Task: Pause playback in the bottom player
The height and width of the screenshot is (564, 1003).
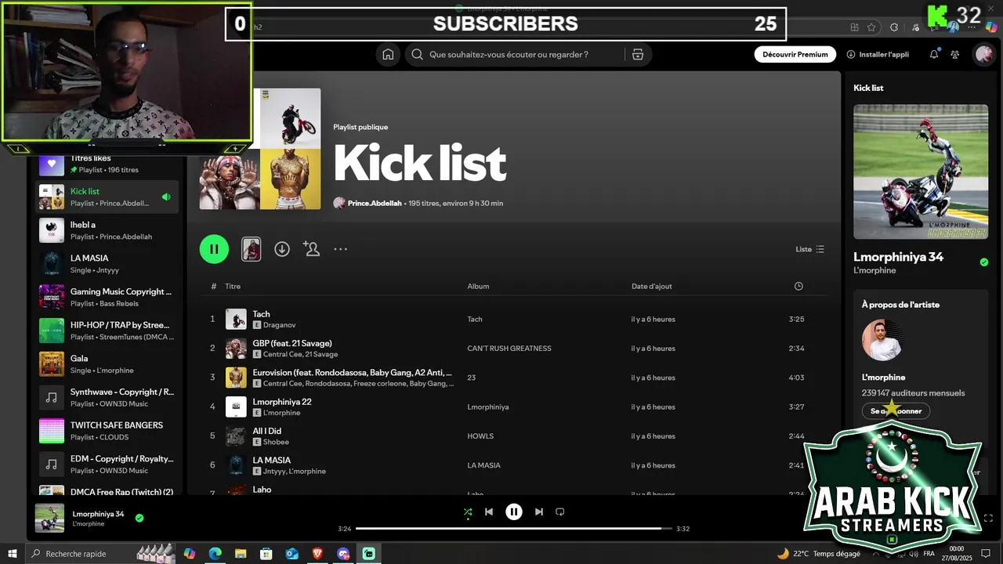Action: (514, 512)
